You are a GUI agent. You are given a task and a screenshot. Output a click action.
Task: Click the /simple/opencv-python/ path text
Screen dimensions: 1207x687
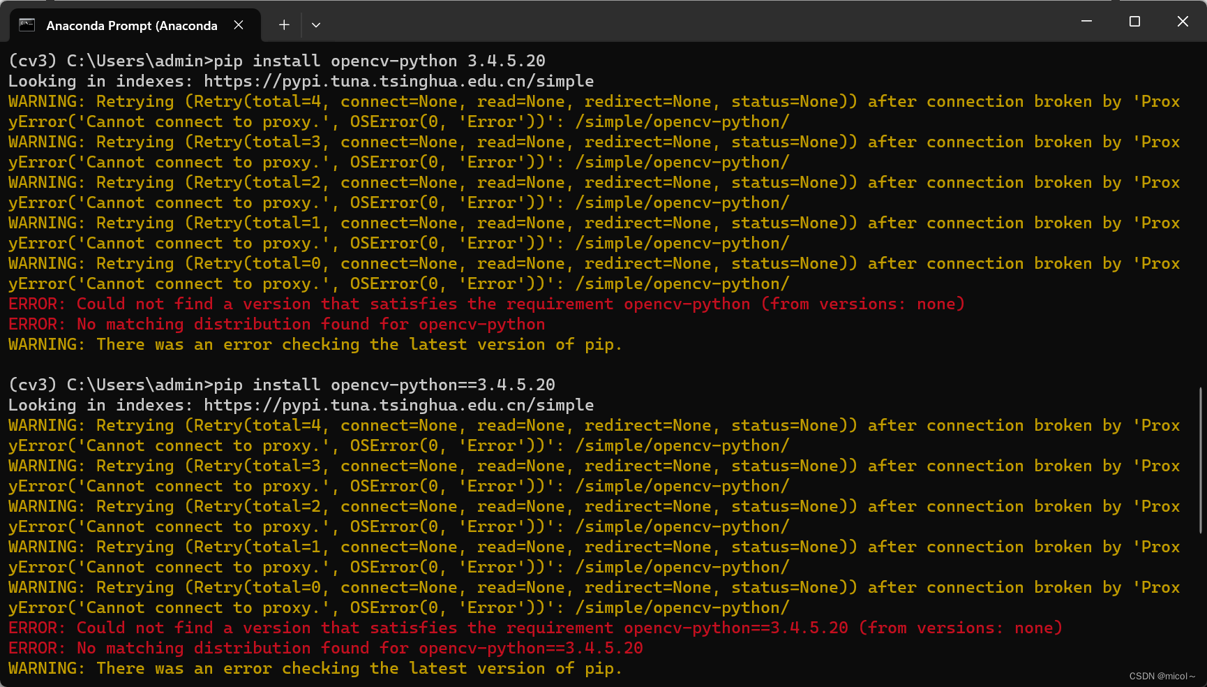click(682, 121)
